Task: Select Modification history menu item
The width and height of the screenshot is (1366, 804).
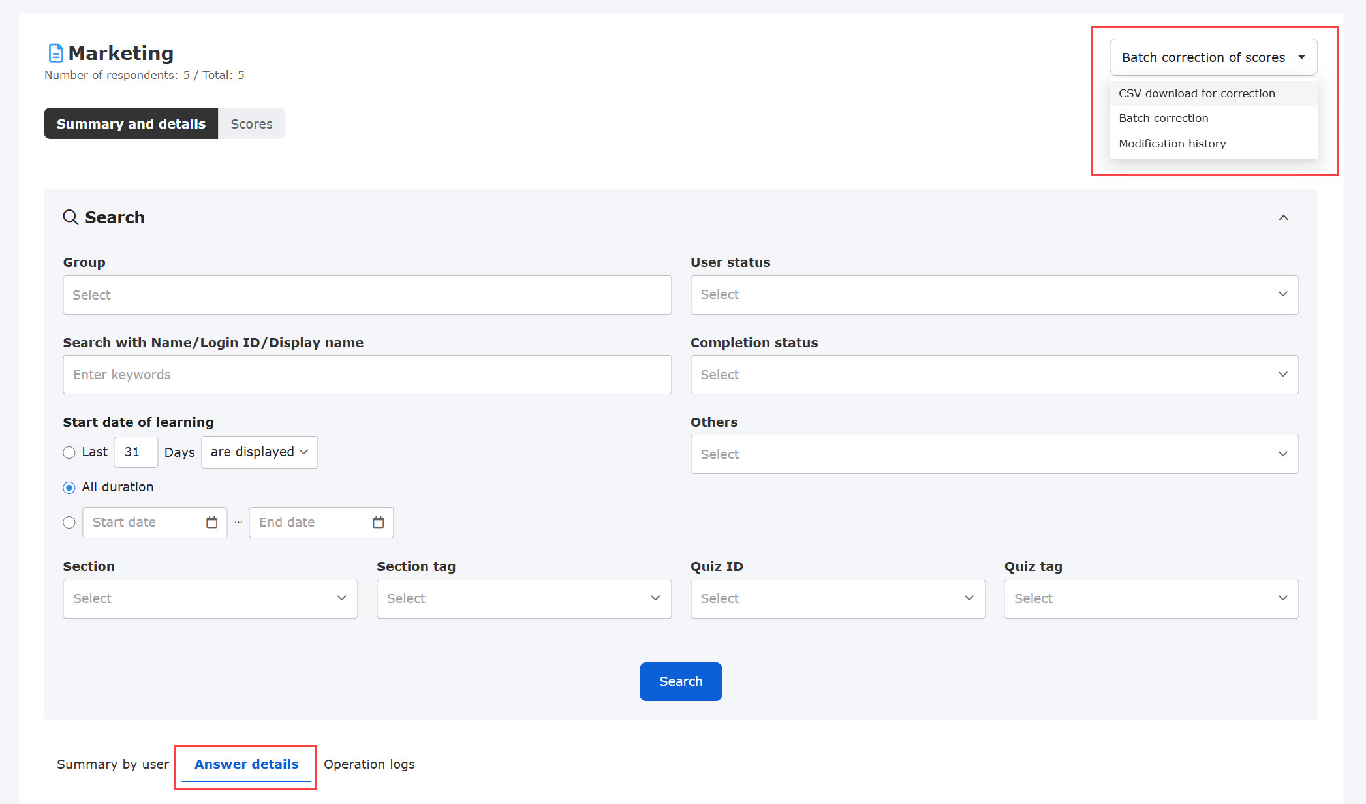Action: 1172,144
